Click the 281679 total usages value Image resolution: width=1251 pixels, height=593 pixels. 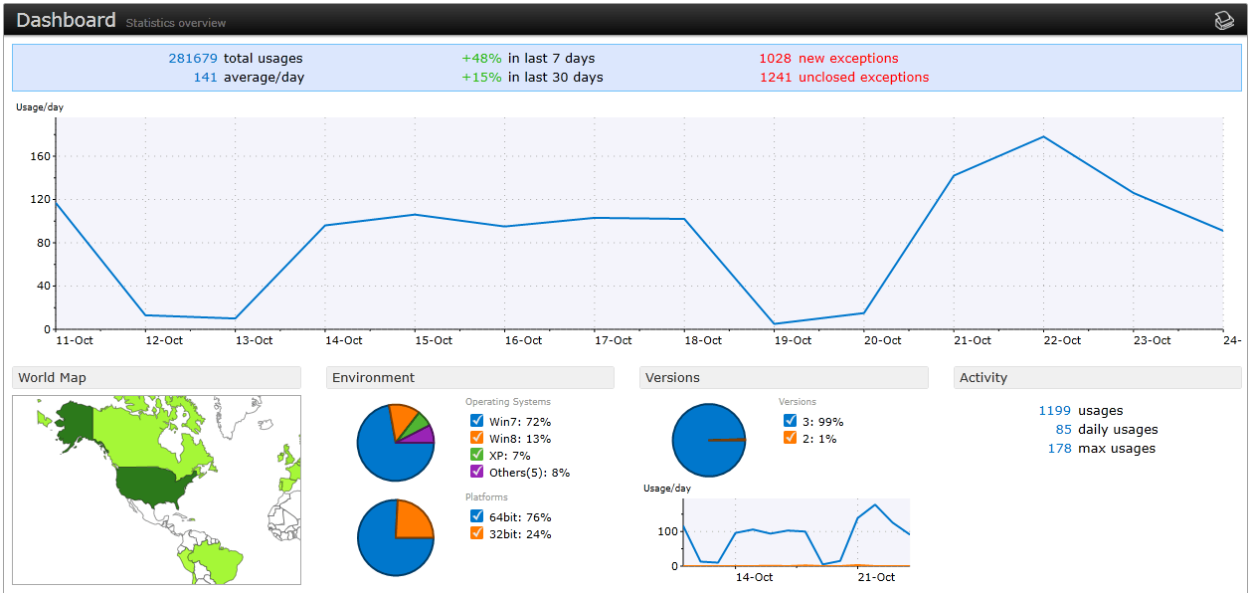(x=193, y=58)
